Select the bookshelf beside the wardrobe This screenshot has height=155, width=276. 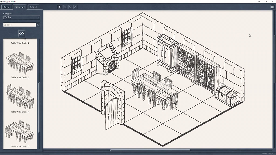[x=187, y=63]
